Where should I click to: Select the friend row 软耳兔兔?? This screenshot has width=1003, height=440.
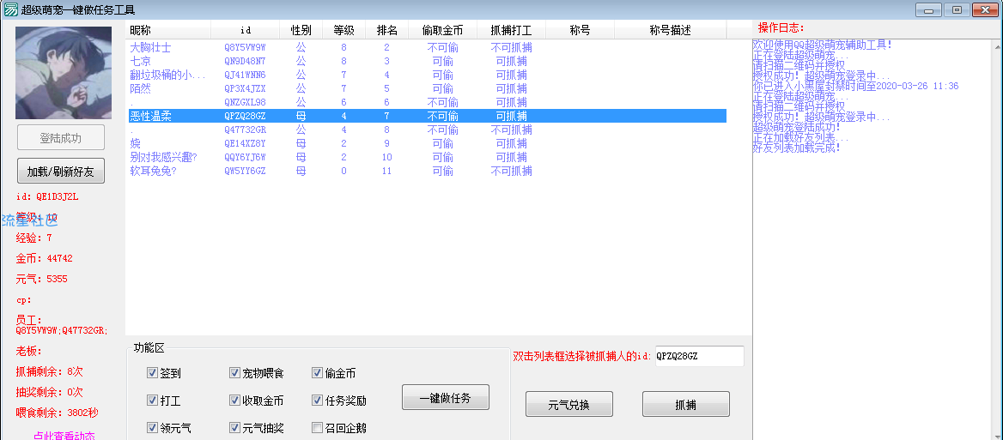pos(153,172)
